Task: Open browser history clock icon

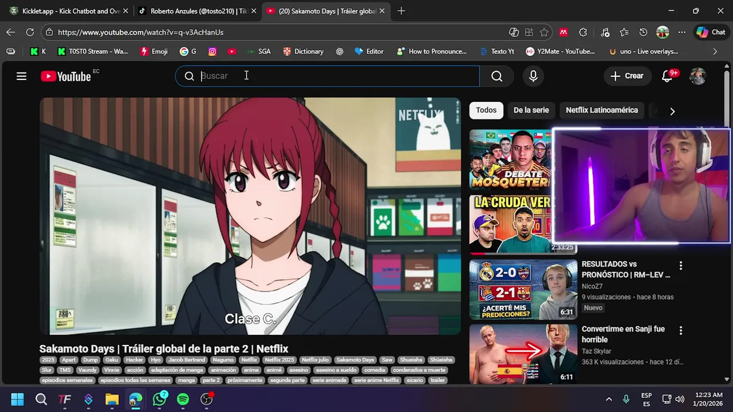Action: pyautogui.click(x=643, y=33)
